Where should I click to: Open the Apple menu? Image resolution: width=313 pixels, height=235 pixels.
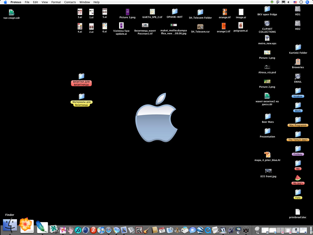[x=5, y=2]
